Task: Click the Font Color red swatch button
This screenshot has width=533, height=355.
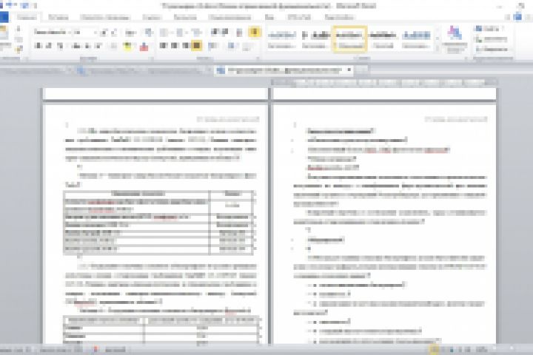Action: [144, 46]
